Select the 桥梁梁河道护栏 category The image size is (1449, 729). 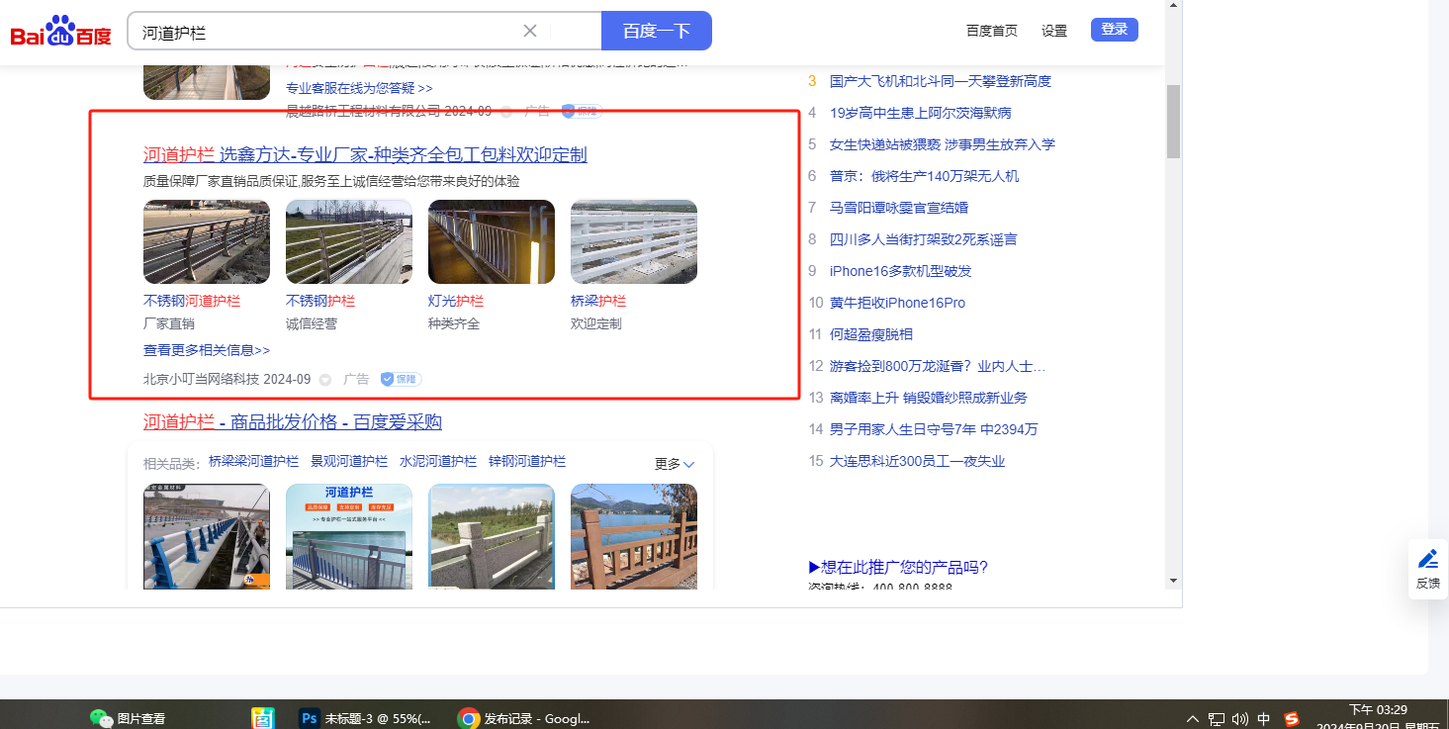tap(253, 462)
